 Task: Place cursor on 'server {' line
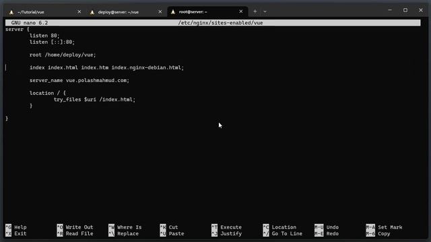(18, 30)
